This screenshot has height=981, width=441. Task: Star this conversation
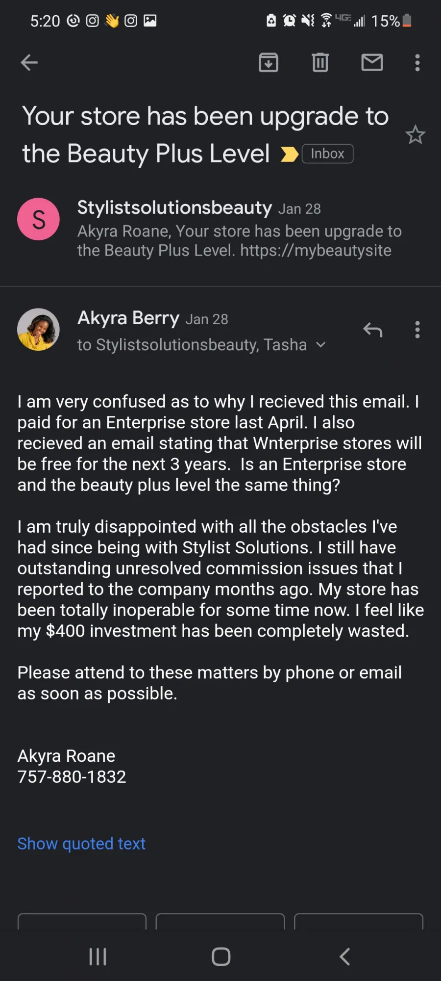pos(415,135)
